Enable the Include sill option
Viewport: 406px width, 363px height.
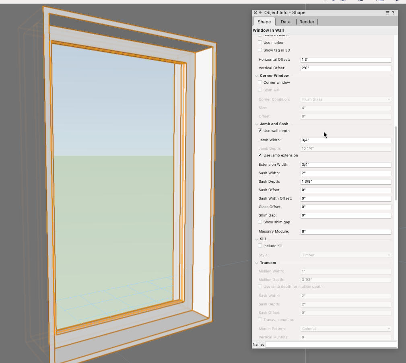[260, 245]
